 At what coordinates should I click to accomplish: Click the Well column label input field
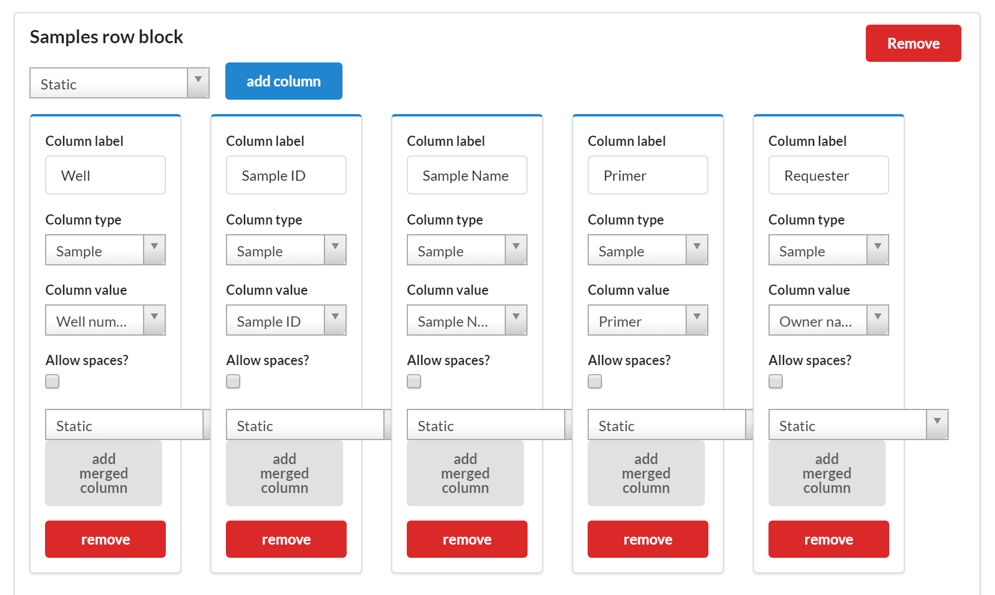105,175
